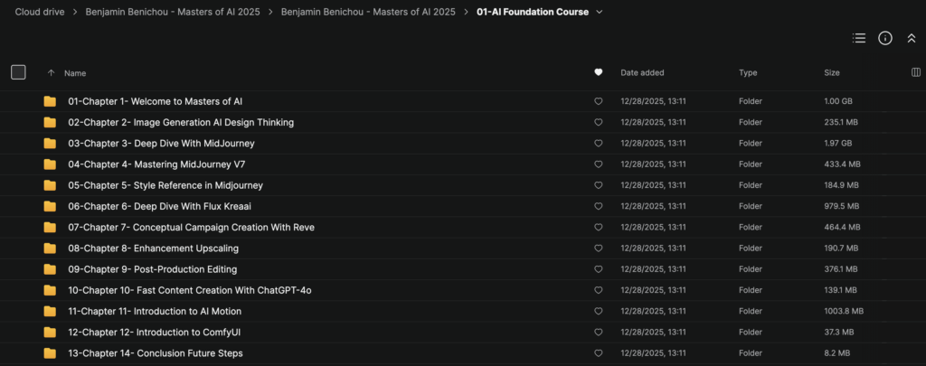This screenshot has width=926, height=366.
Task: Click the sort arrow next to Name
Action: [x=51, y=72]
